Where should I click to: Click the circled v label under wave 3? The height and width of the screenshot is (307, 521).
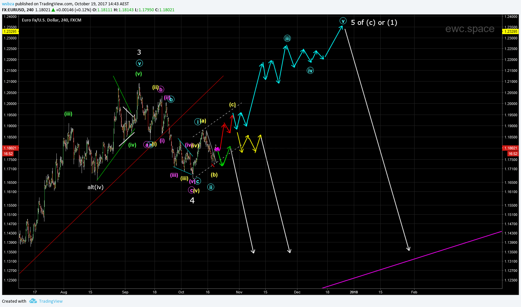tap(139, 63)
